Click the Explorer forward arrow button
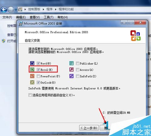This screenshot has width=151, height=136. coord(11,10)
